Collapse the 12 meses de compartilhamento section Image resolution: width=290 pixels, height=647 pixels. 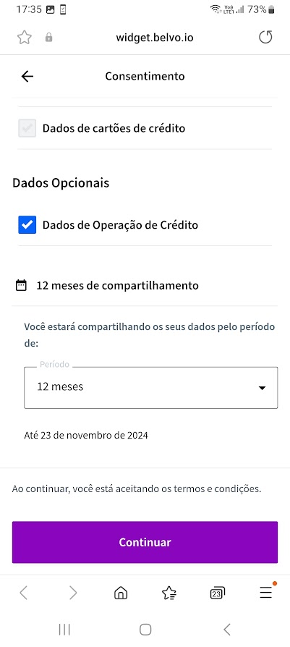(145, 285)
